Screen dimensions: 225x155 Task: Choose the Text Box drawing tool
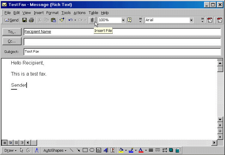[99, 150]
